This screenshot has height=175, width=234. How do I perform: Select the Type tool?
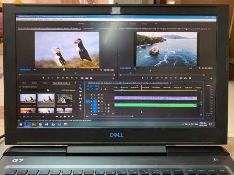point(80,109)
